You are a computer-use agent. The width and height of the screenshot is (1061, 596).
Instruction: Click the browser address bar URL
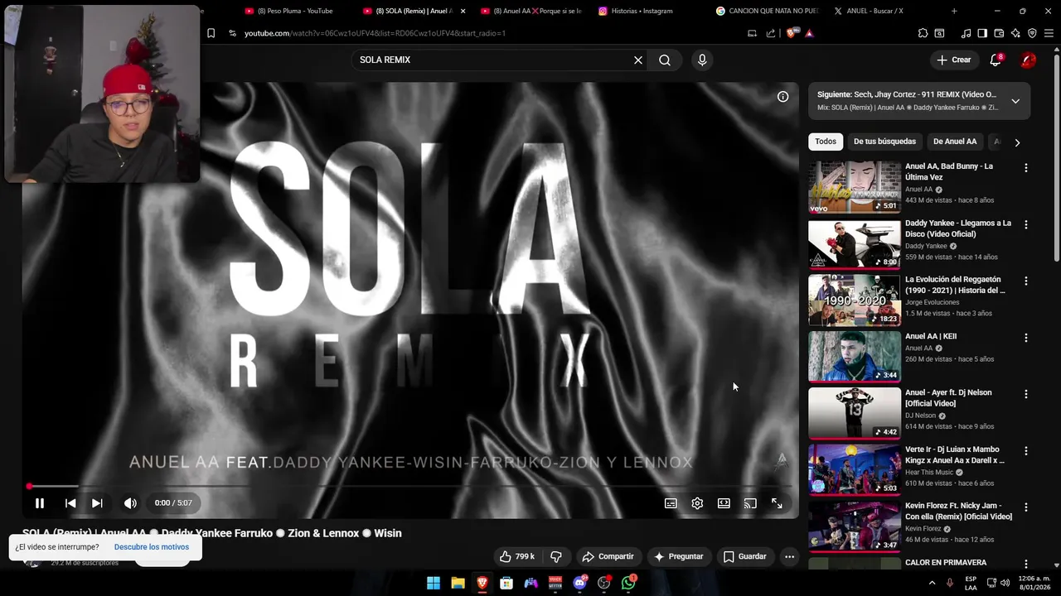[x=375, y=33]
